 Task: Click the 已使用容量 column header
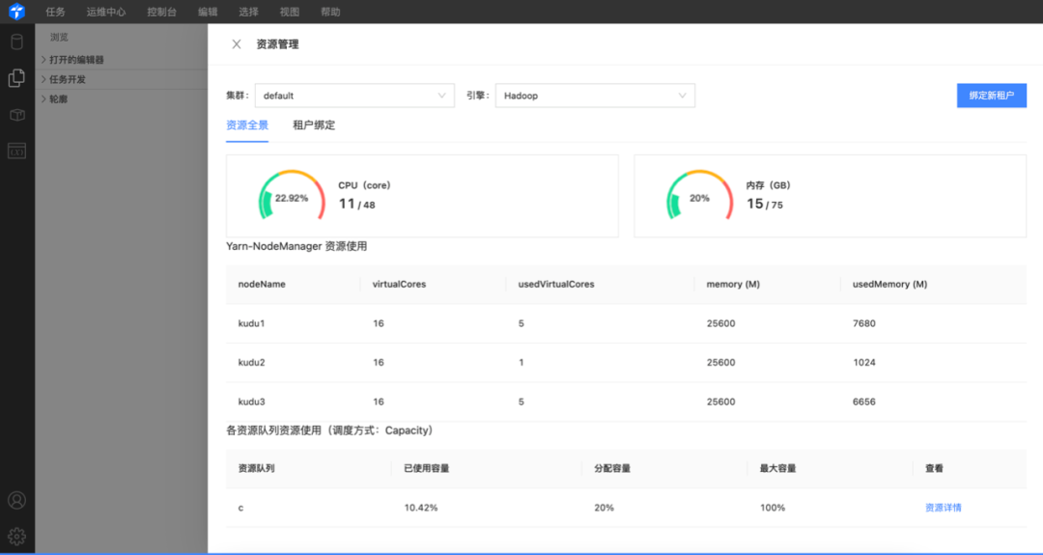(x=427, y=468)
